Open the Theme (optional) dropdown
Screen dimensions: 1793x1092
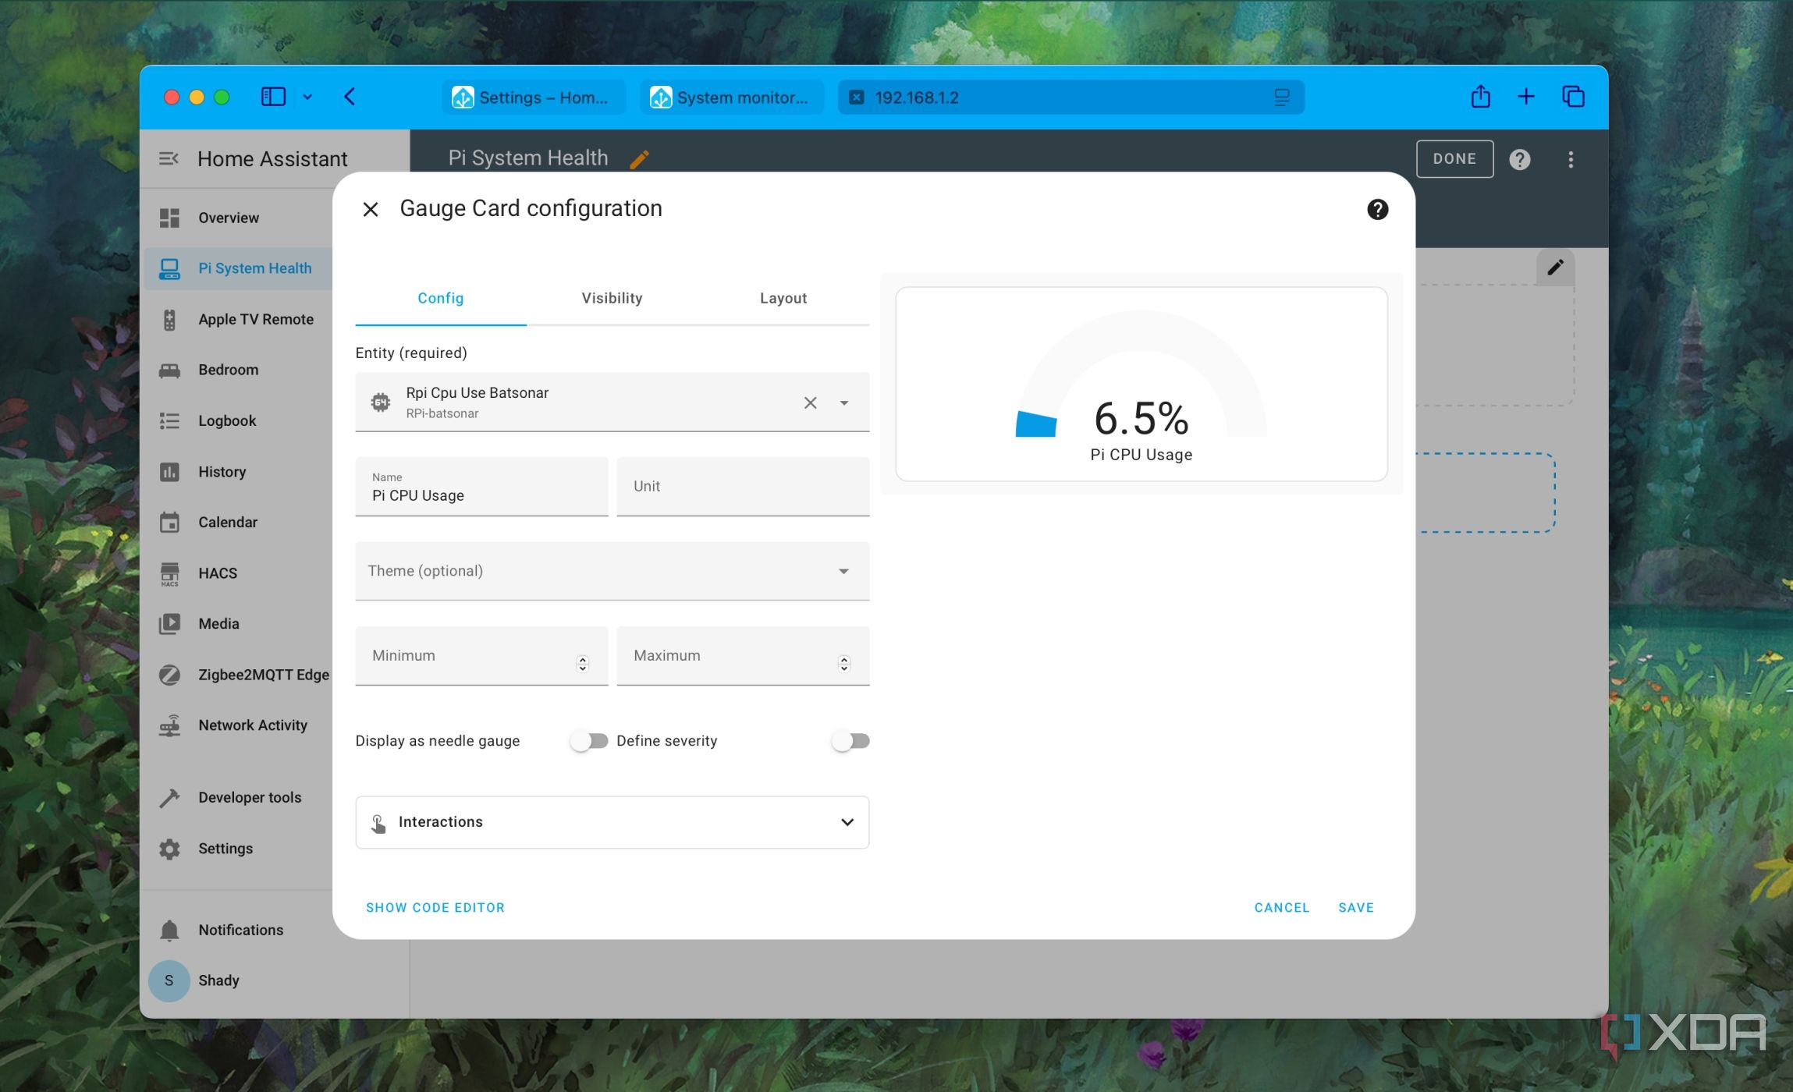point(612,571)
